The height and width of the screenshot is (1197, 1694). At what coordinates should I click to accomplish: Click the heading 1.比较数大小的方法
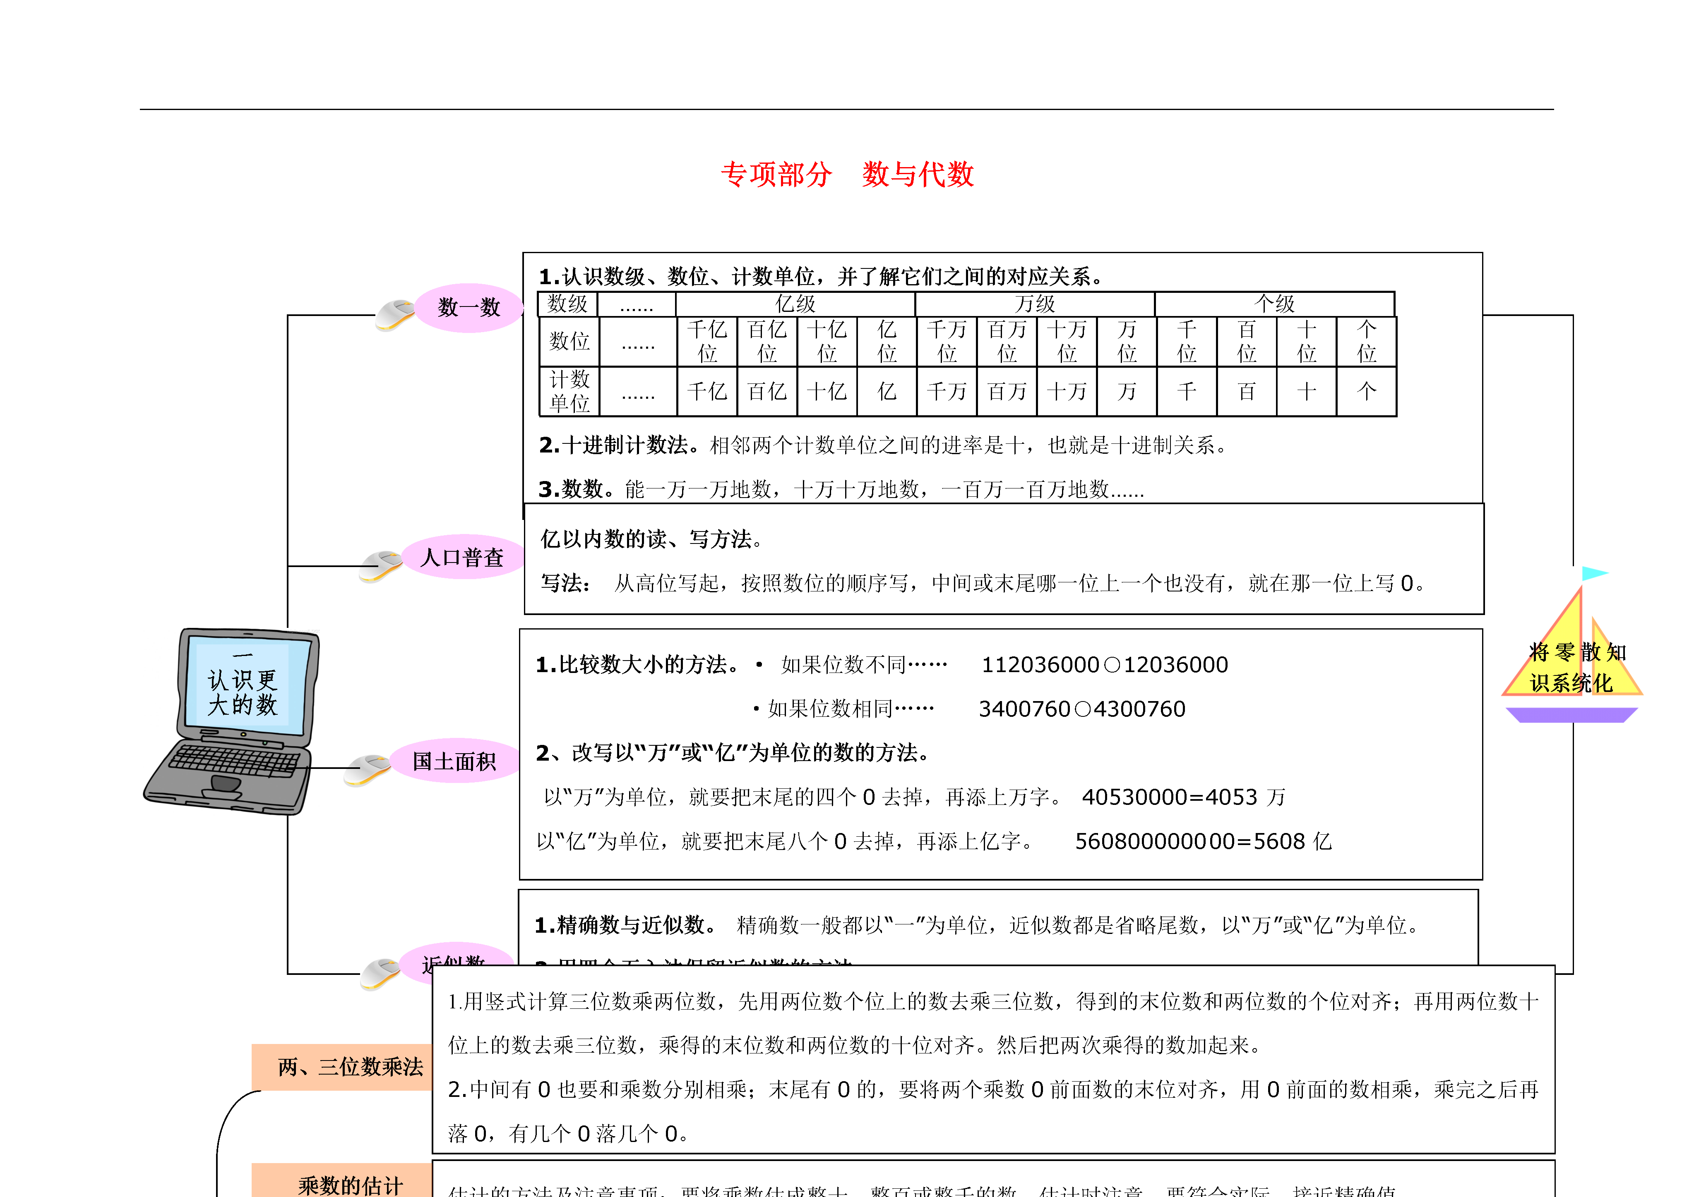[x=639, y=665]
